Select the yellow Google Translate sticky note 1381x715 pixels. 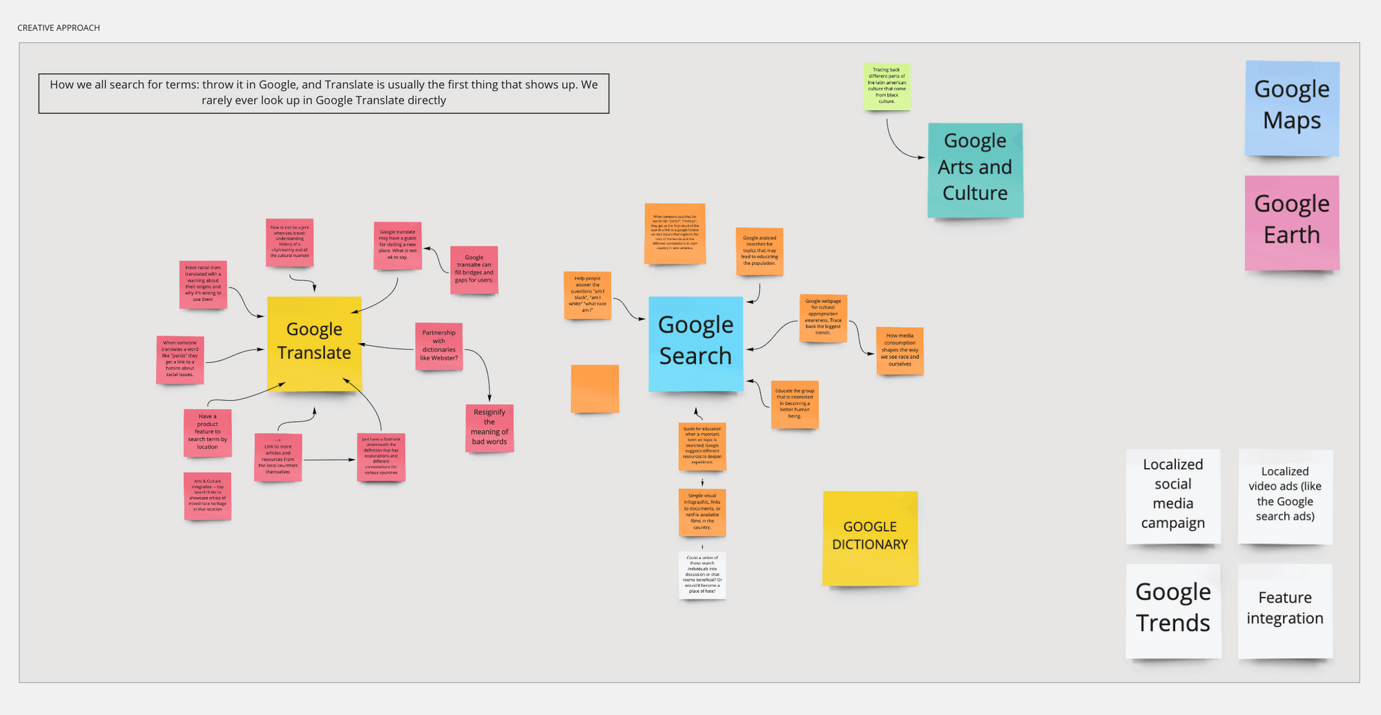pyautogui.click(x=314, y=344)
